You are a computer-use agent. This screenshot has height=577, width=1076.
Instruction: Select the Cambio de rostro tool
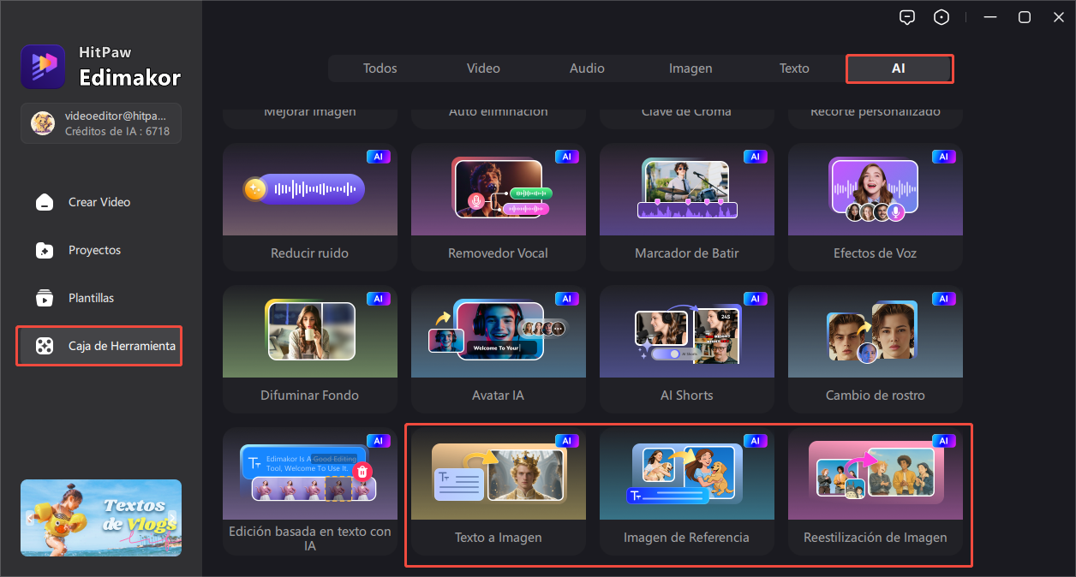pos(875,347)
